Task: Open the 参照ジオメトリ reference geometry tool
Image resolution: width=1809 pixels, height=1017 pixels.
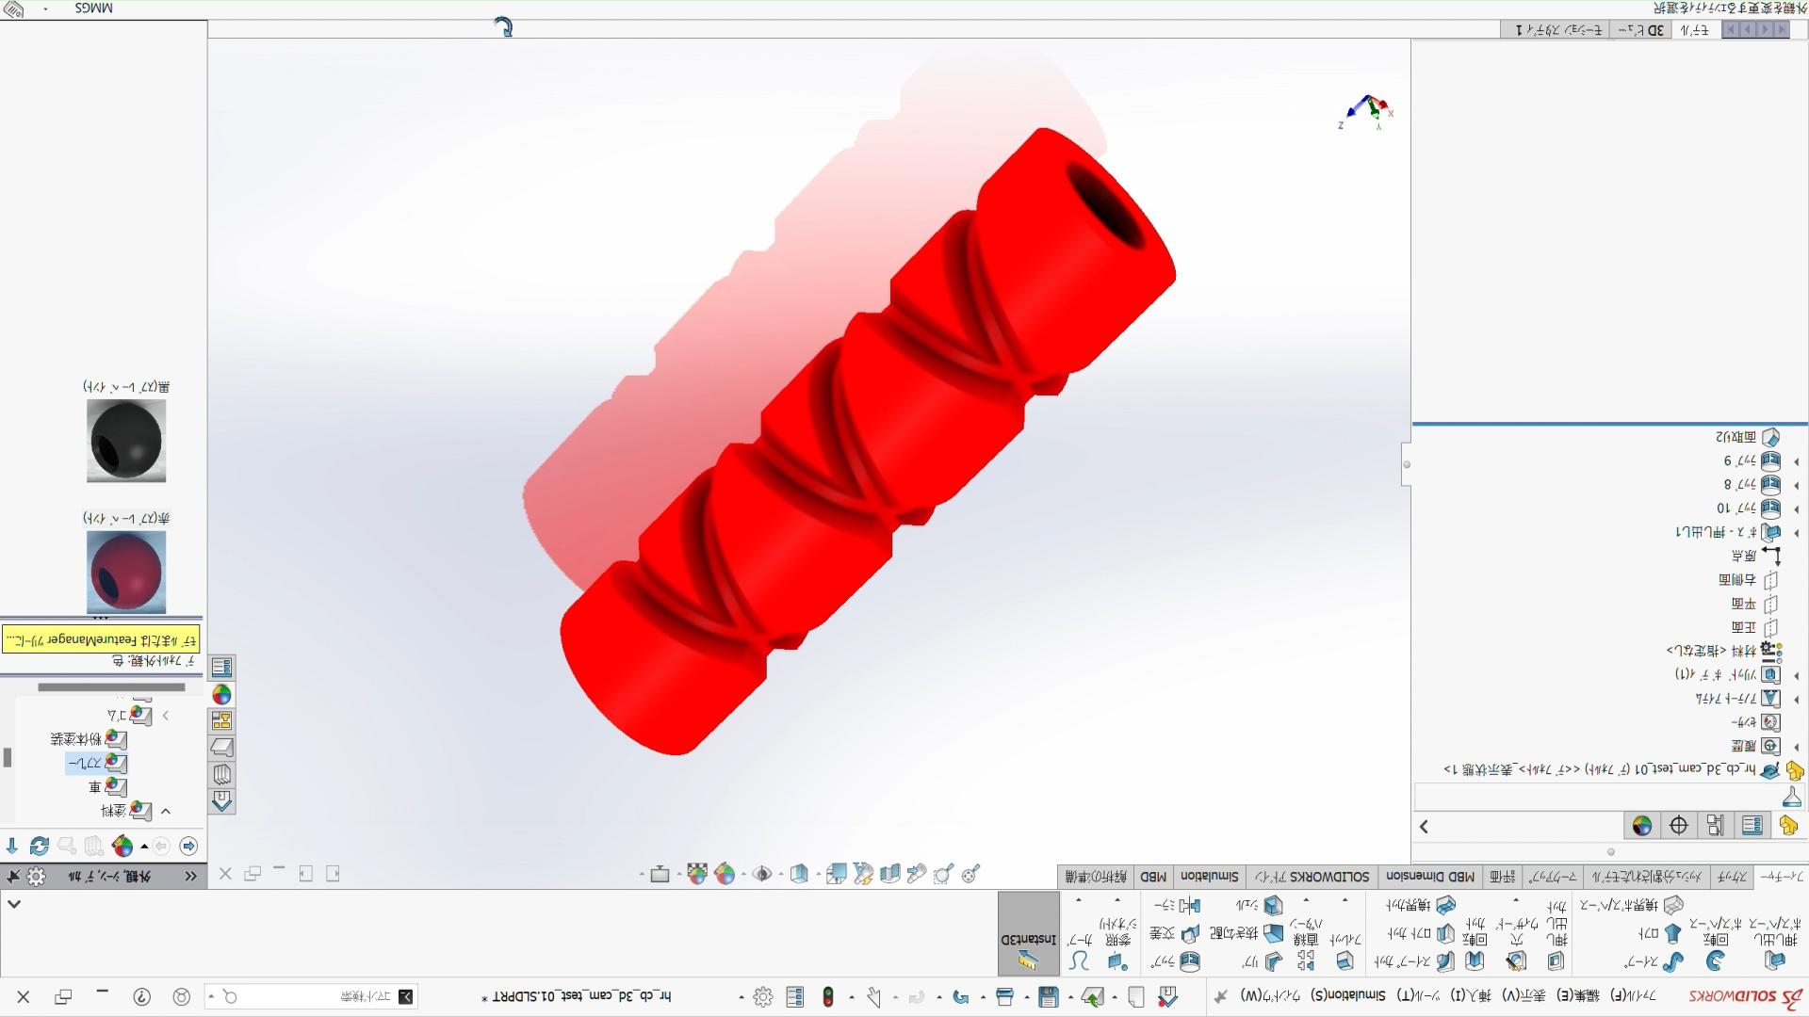Action: coord(1117,945)
